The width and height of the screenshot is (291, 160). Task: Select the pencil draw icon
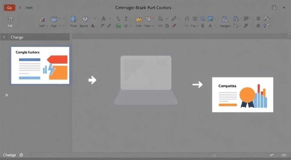pos(174,19)
